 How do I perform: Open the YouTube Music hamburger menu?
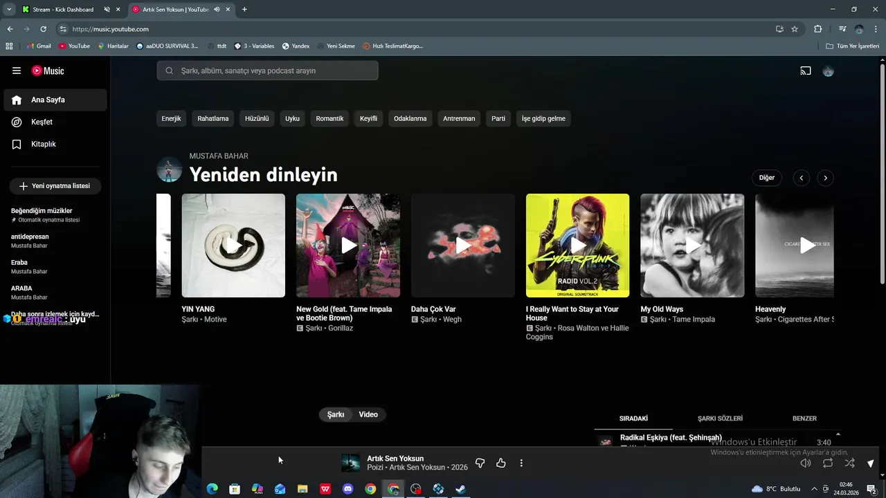coord(17,71)
